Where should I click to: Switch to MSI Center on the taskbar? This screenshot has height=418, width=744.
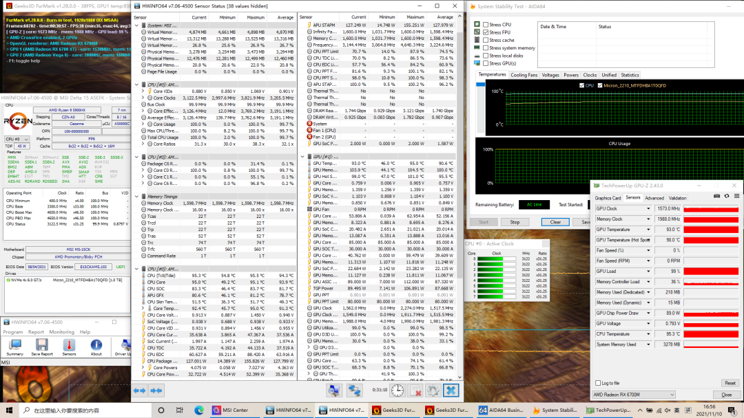[x=235, y=410]
